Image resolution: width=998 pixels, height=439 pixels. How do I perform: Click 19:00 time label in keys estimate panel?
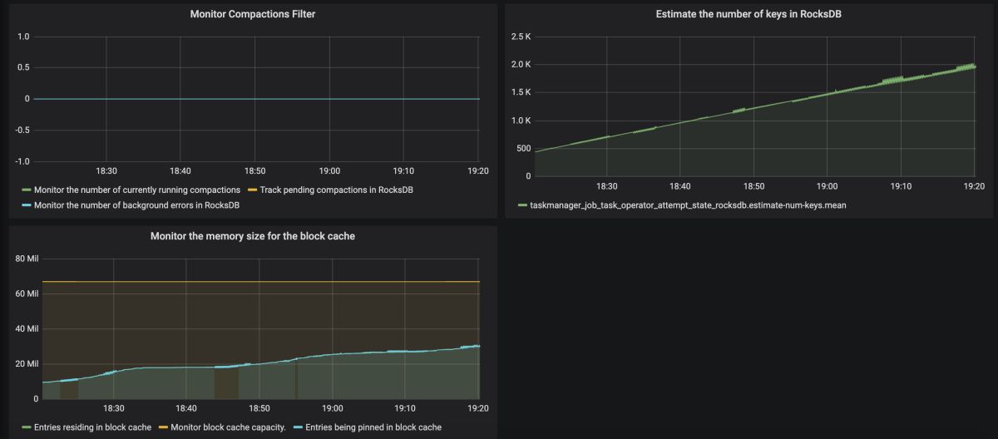click(827, 186)
